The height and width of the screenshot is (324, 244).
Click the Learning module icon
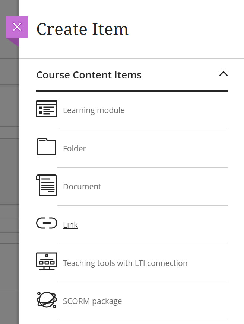47,109
